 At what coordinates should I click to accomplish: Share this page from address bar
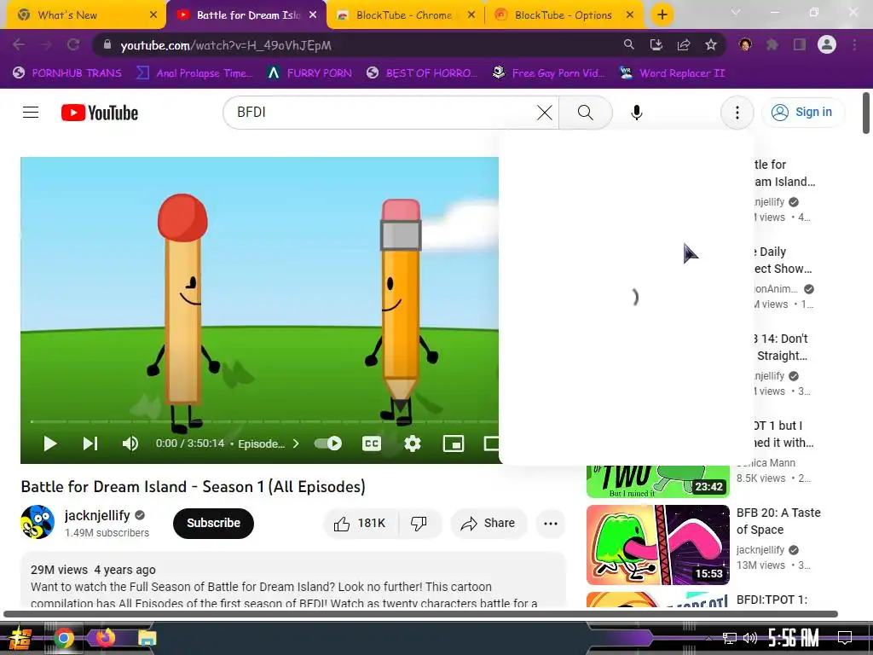click(684, 44)
